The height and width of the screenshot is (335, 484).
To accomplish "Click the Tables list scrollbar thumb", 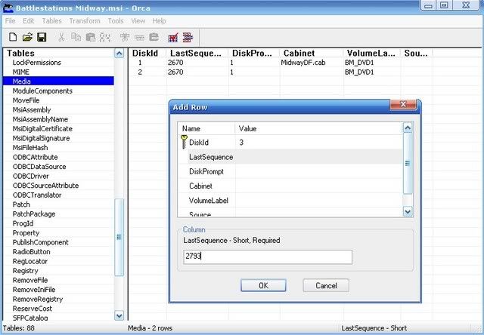I will (x=119, y=237).
